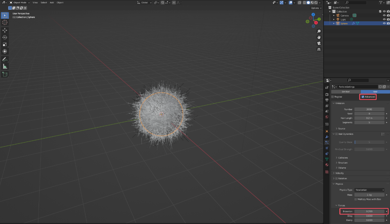
Task: Activate the Rotate tool
Action: (5, 37)
